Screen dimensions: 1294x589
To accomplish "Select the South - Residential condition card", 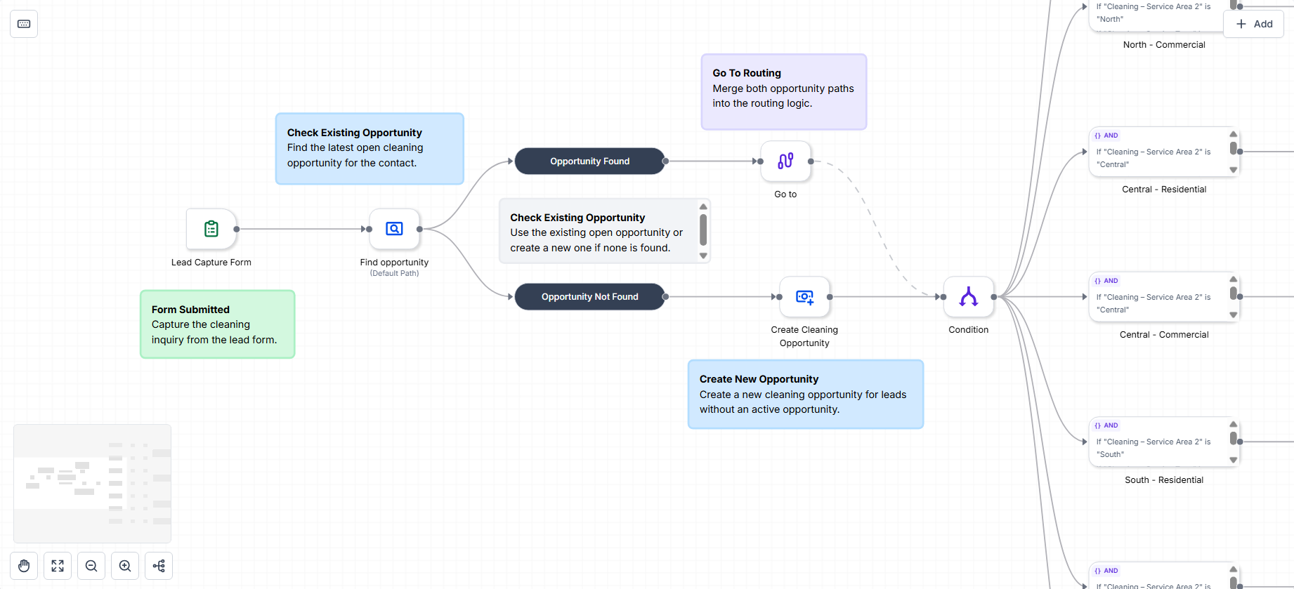I will pyautogui.click(x=1164, y=442).
